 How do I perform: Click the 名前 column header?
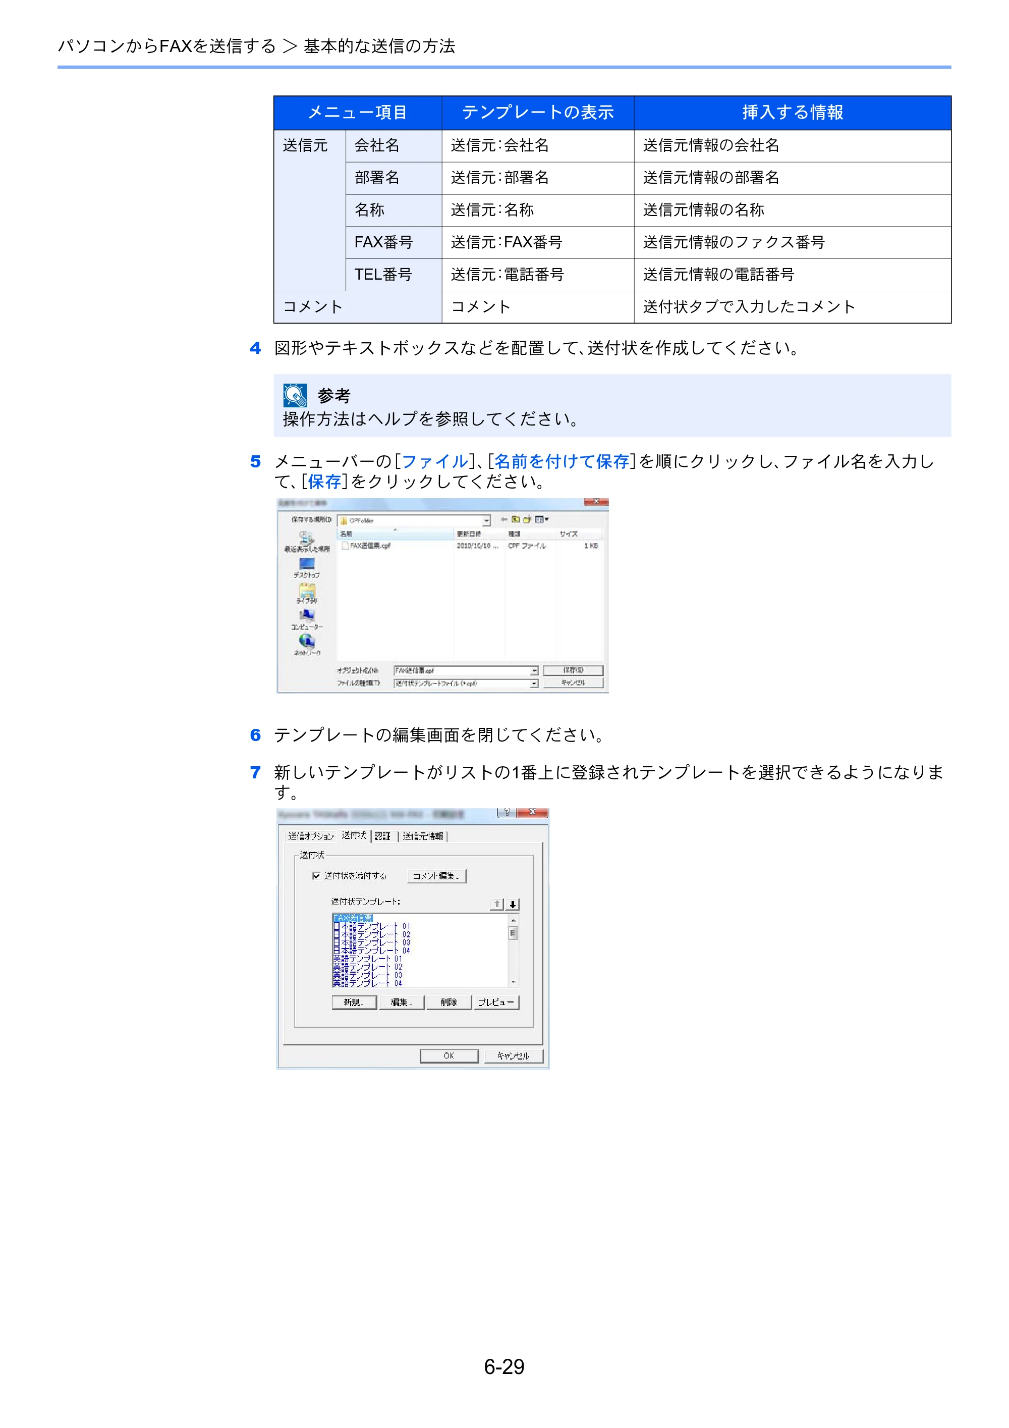(x=396, y=534)
